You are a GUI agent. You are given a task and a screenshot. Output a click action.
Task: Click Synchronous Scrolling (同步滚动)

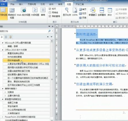coord(121,13)
